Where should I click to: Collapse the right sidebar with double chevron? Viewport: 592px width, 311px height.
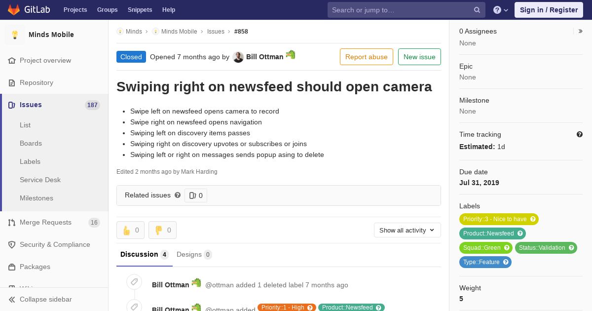[x=581, y=31]
